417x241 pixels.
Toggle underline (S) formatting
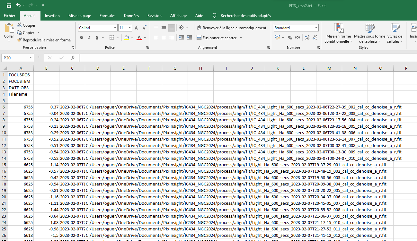pos(97,38)
